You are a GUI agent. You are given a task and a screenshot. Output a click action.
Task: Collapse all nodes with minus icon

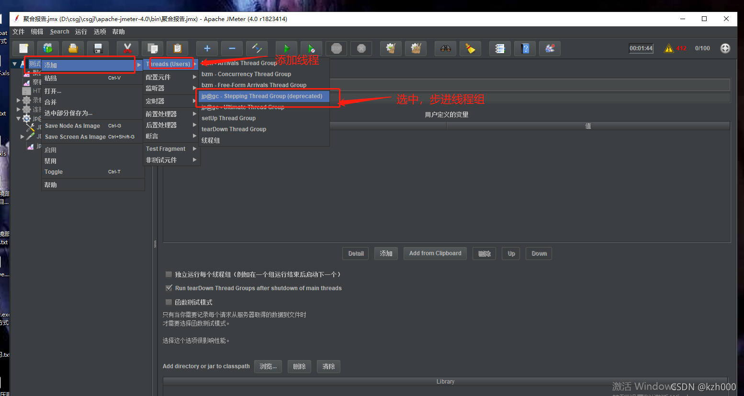pyautogui.click(x=232, y=48)
